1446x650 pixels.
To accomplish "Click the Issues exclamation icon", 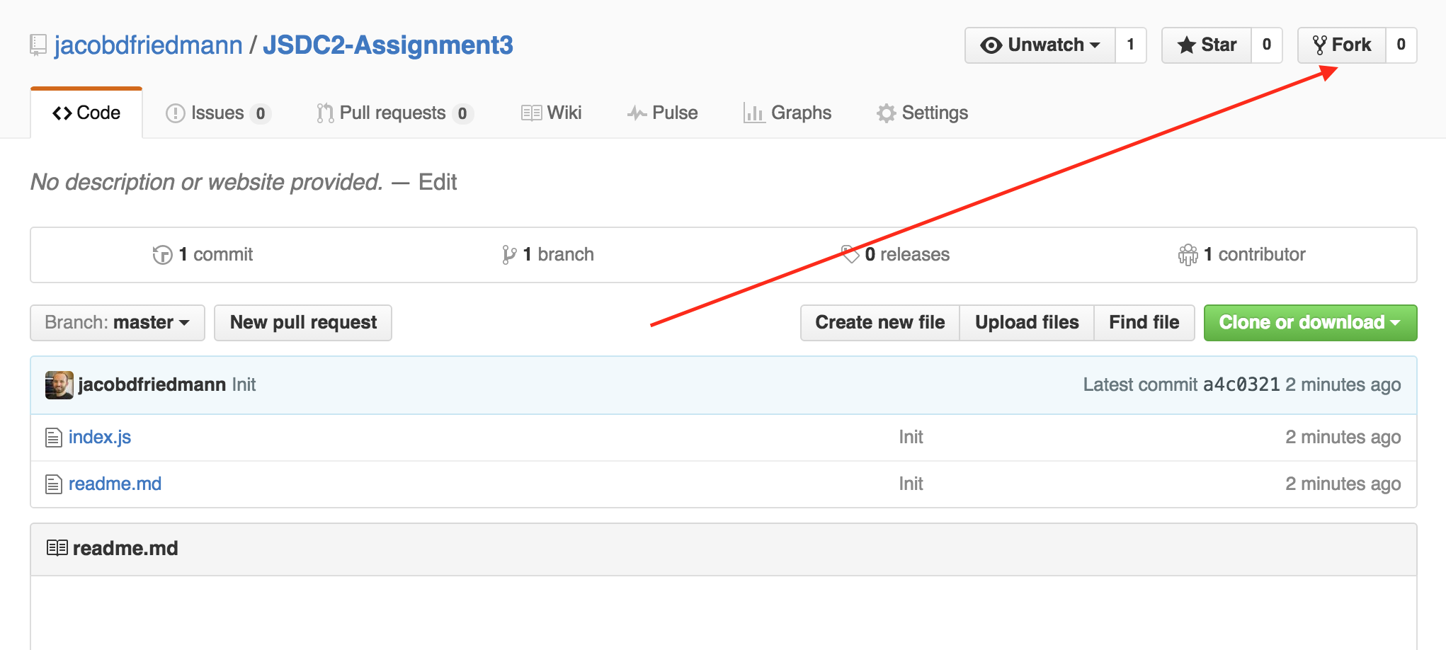I will click(x=175, y=113).
